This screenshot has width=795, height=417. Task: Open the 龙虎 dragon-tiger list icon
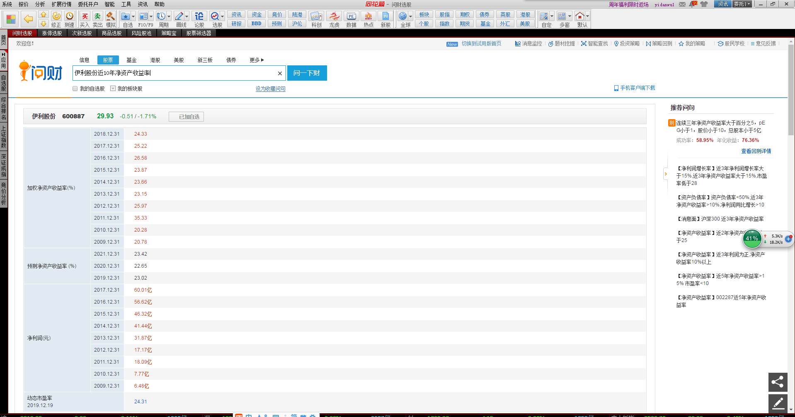[334, 19]
